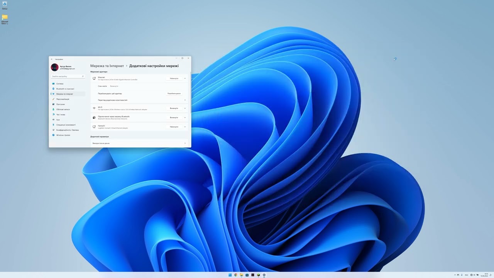Click the Перейменувати adapter button
494x278 pixels.
point(174,93)
